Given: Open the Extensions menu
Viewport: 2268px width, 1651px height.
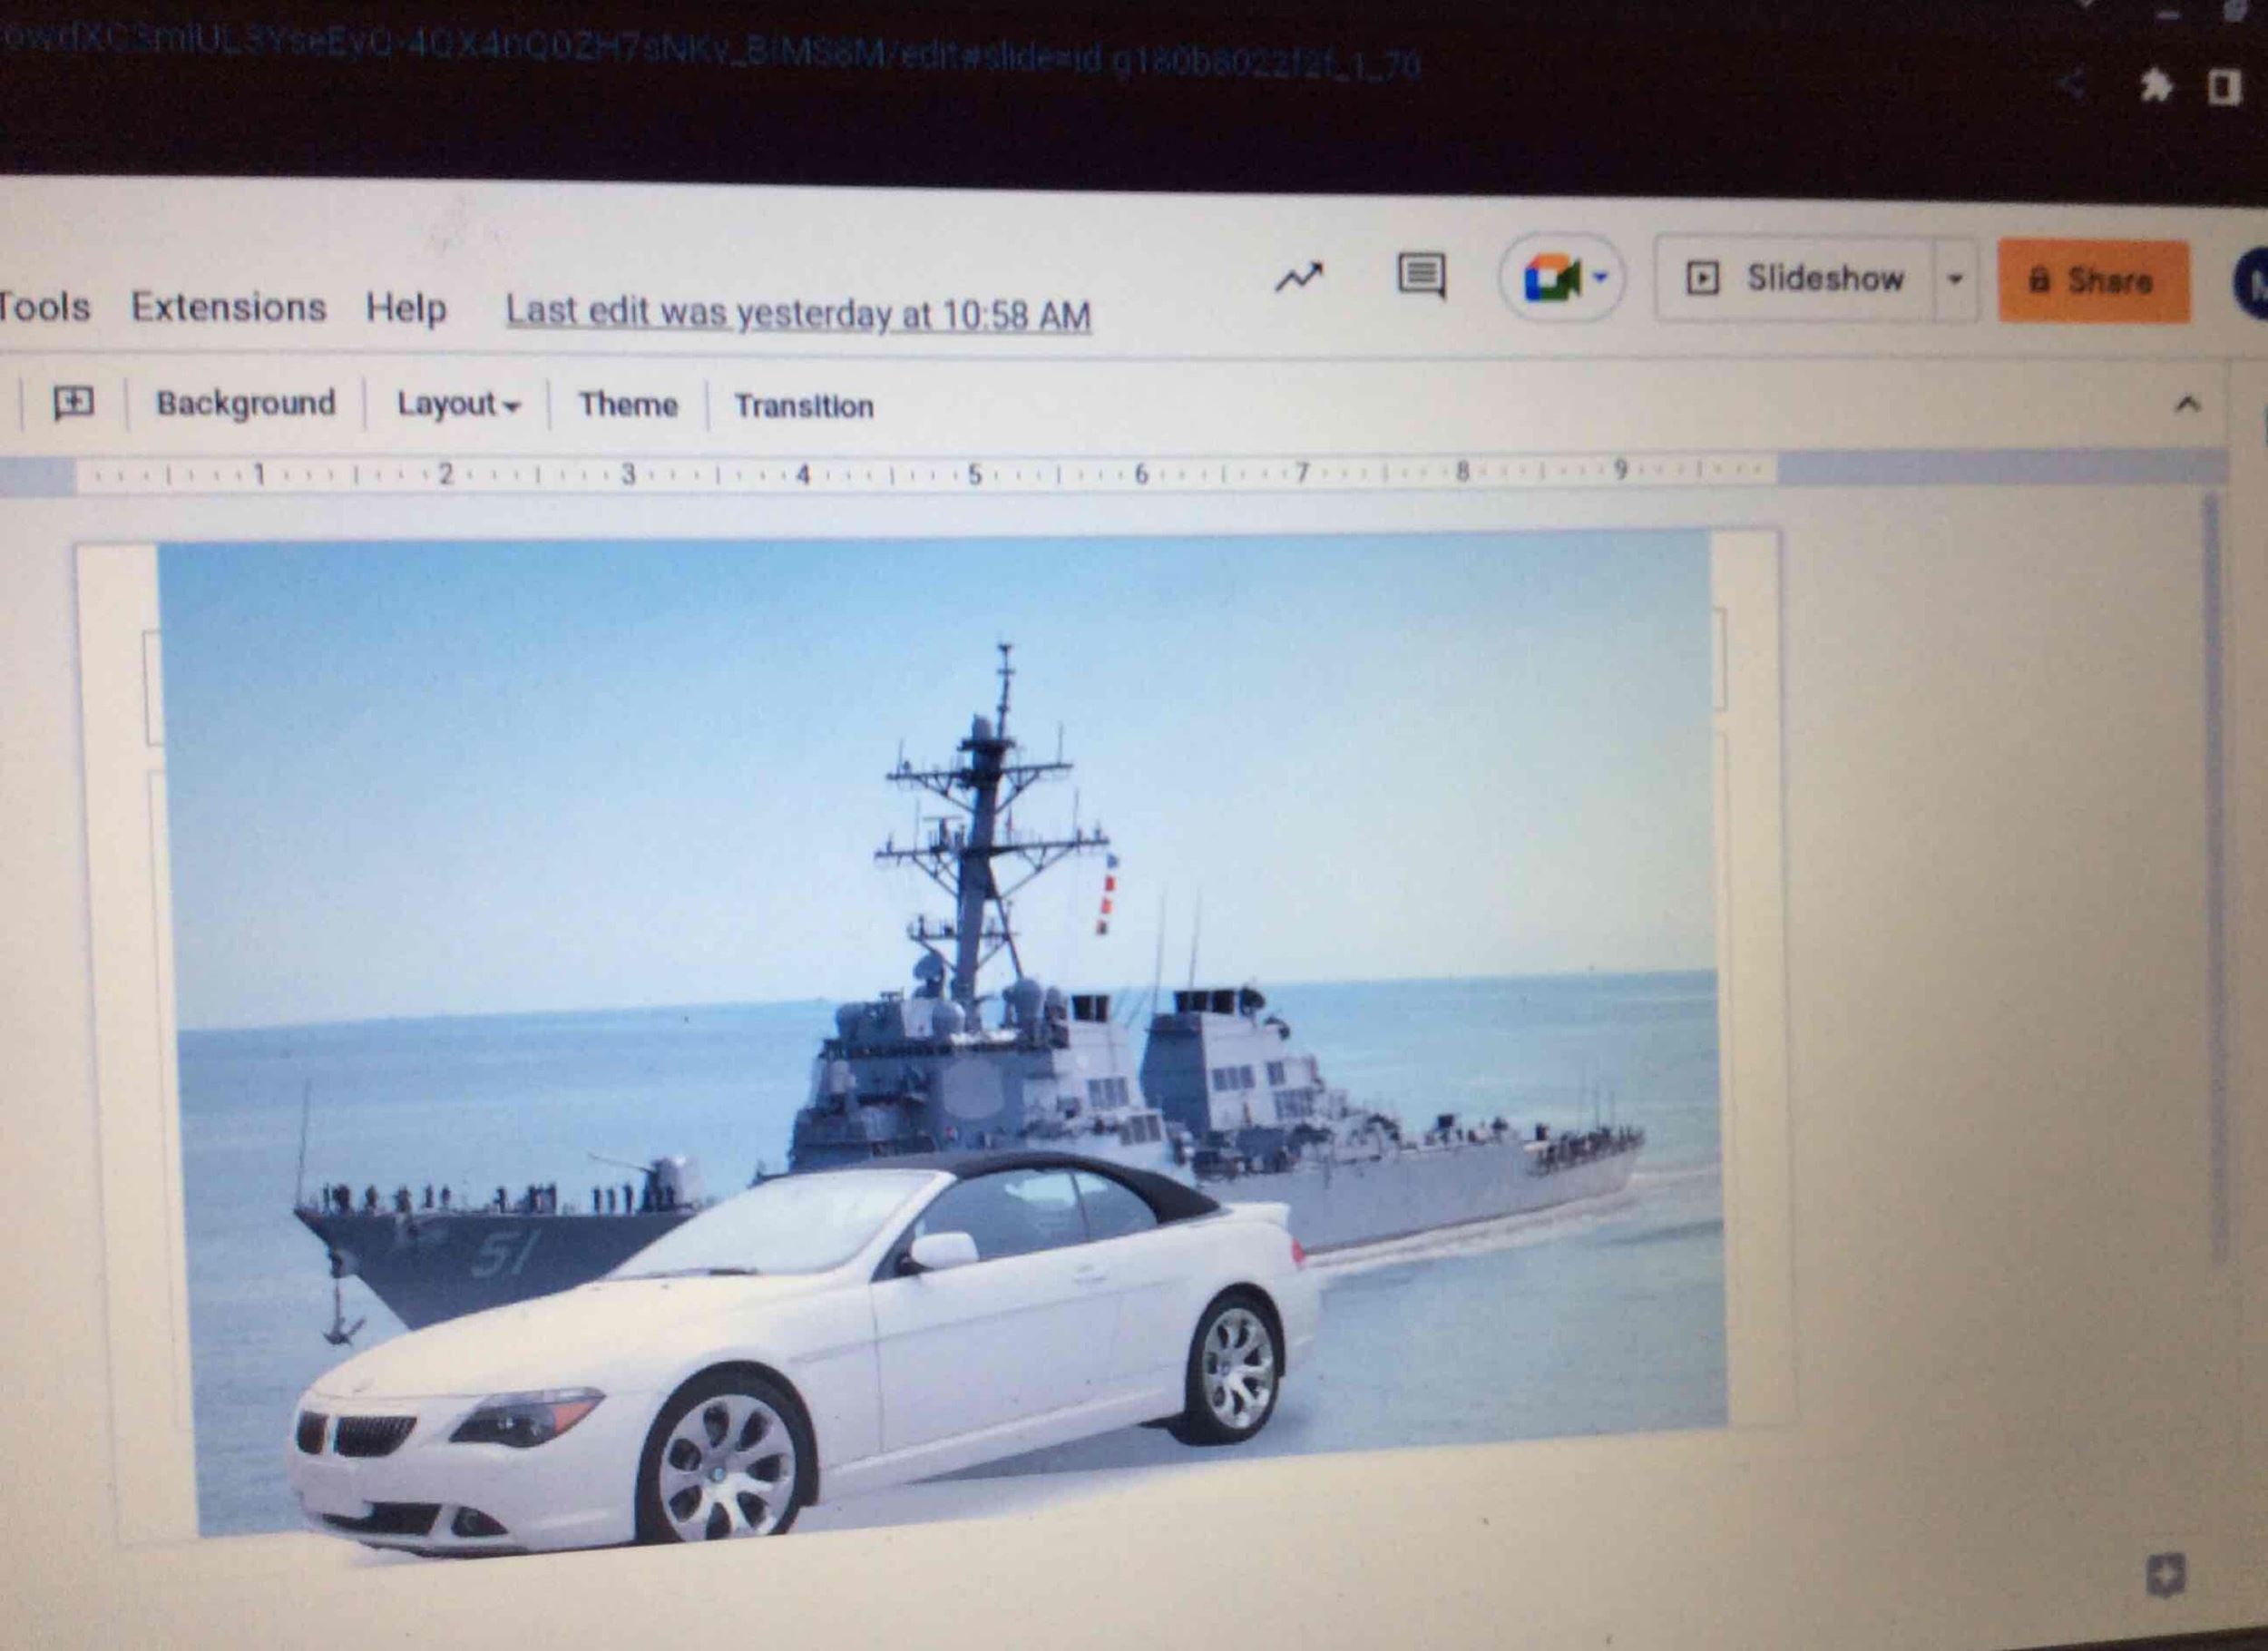Looking at the screenshot, I should (x=228, y=307).
